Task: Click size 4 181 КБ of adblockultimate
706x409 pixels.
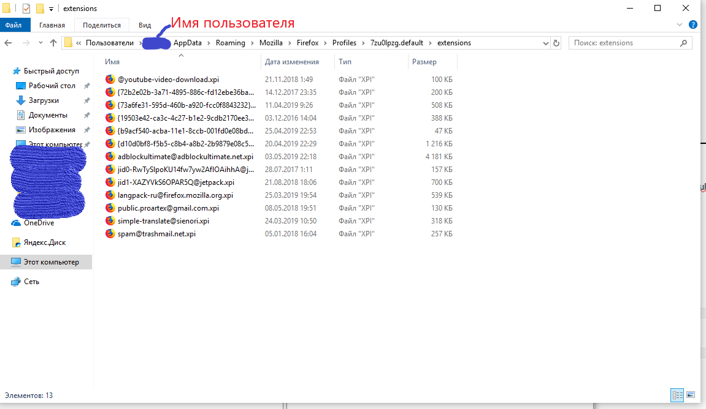Action: tap(439, 156)
